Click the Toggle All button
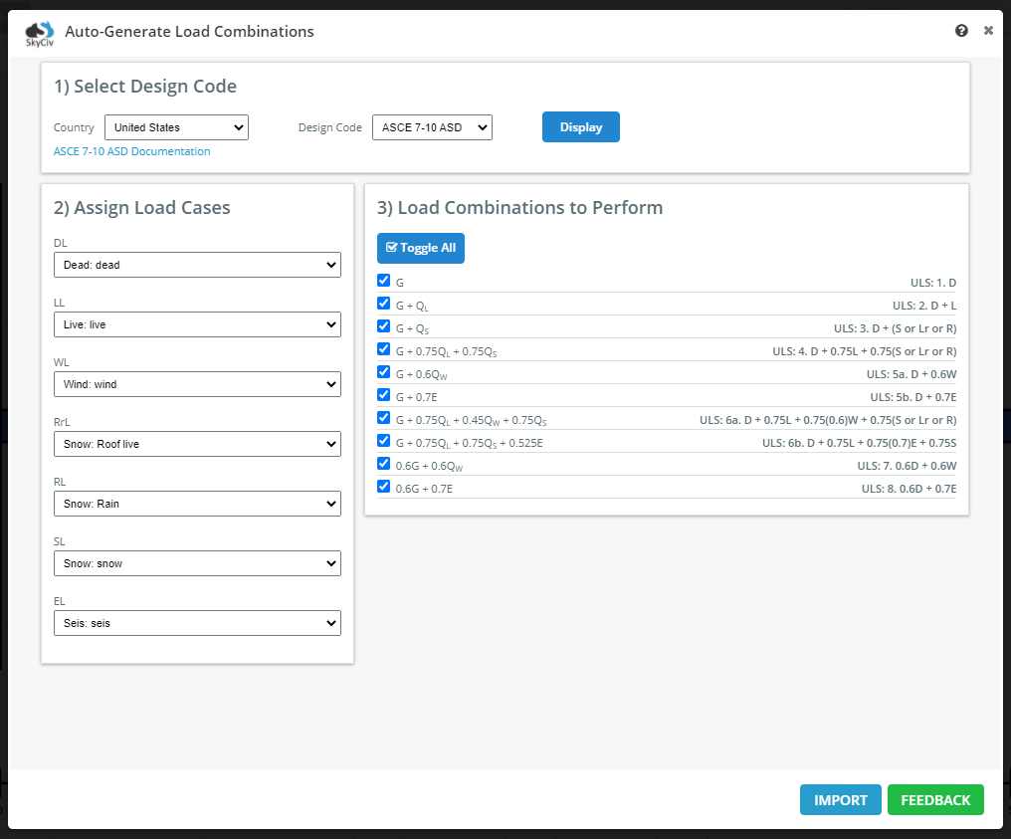 point(420,248)
